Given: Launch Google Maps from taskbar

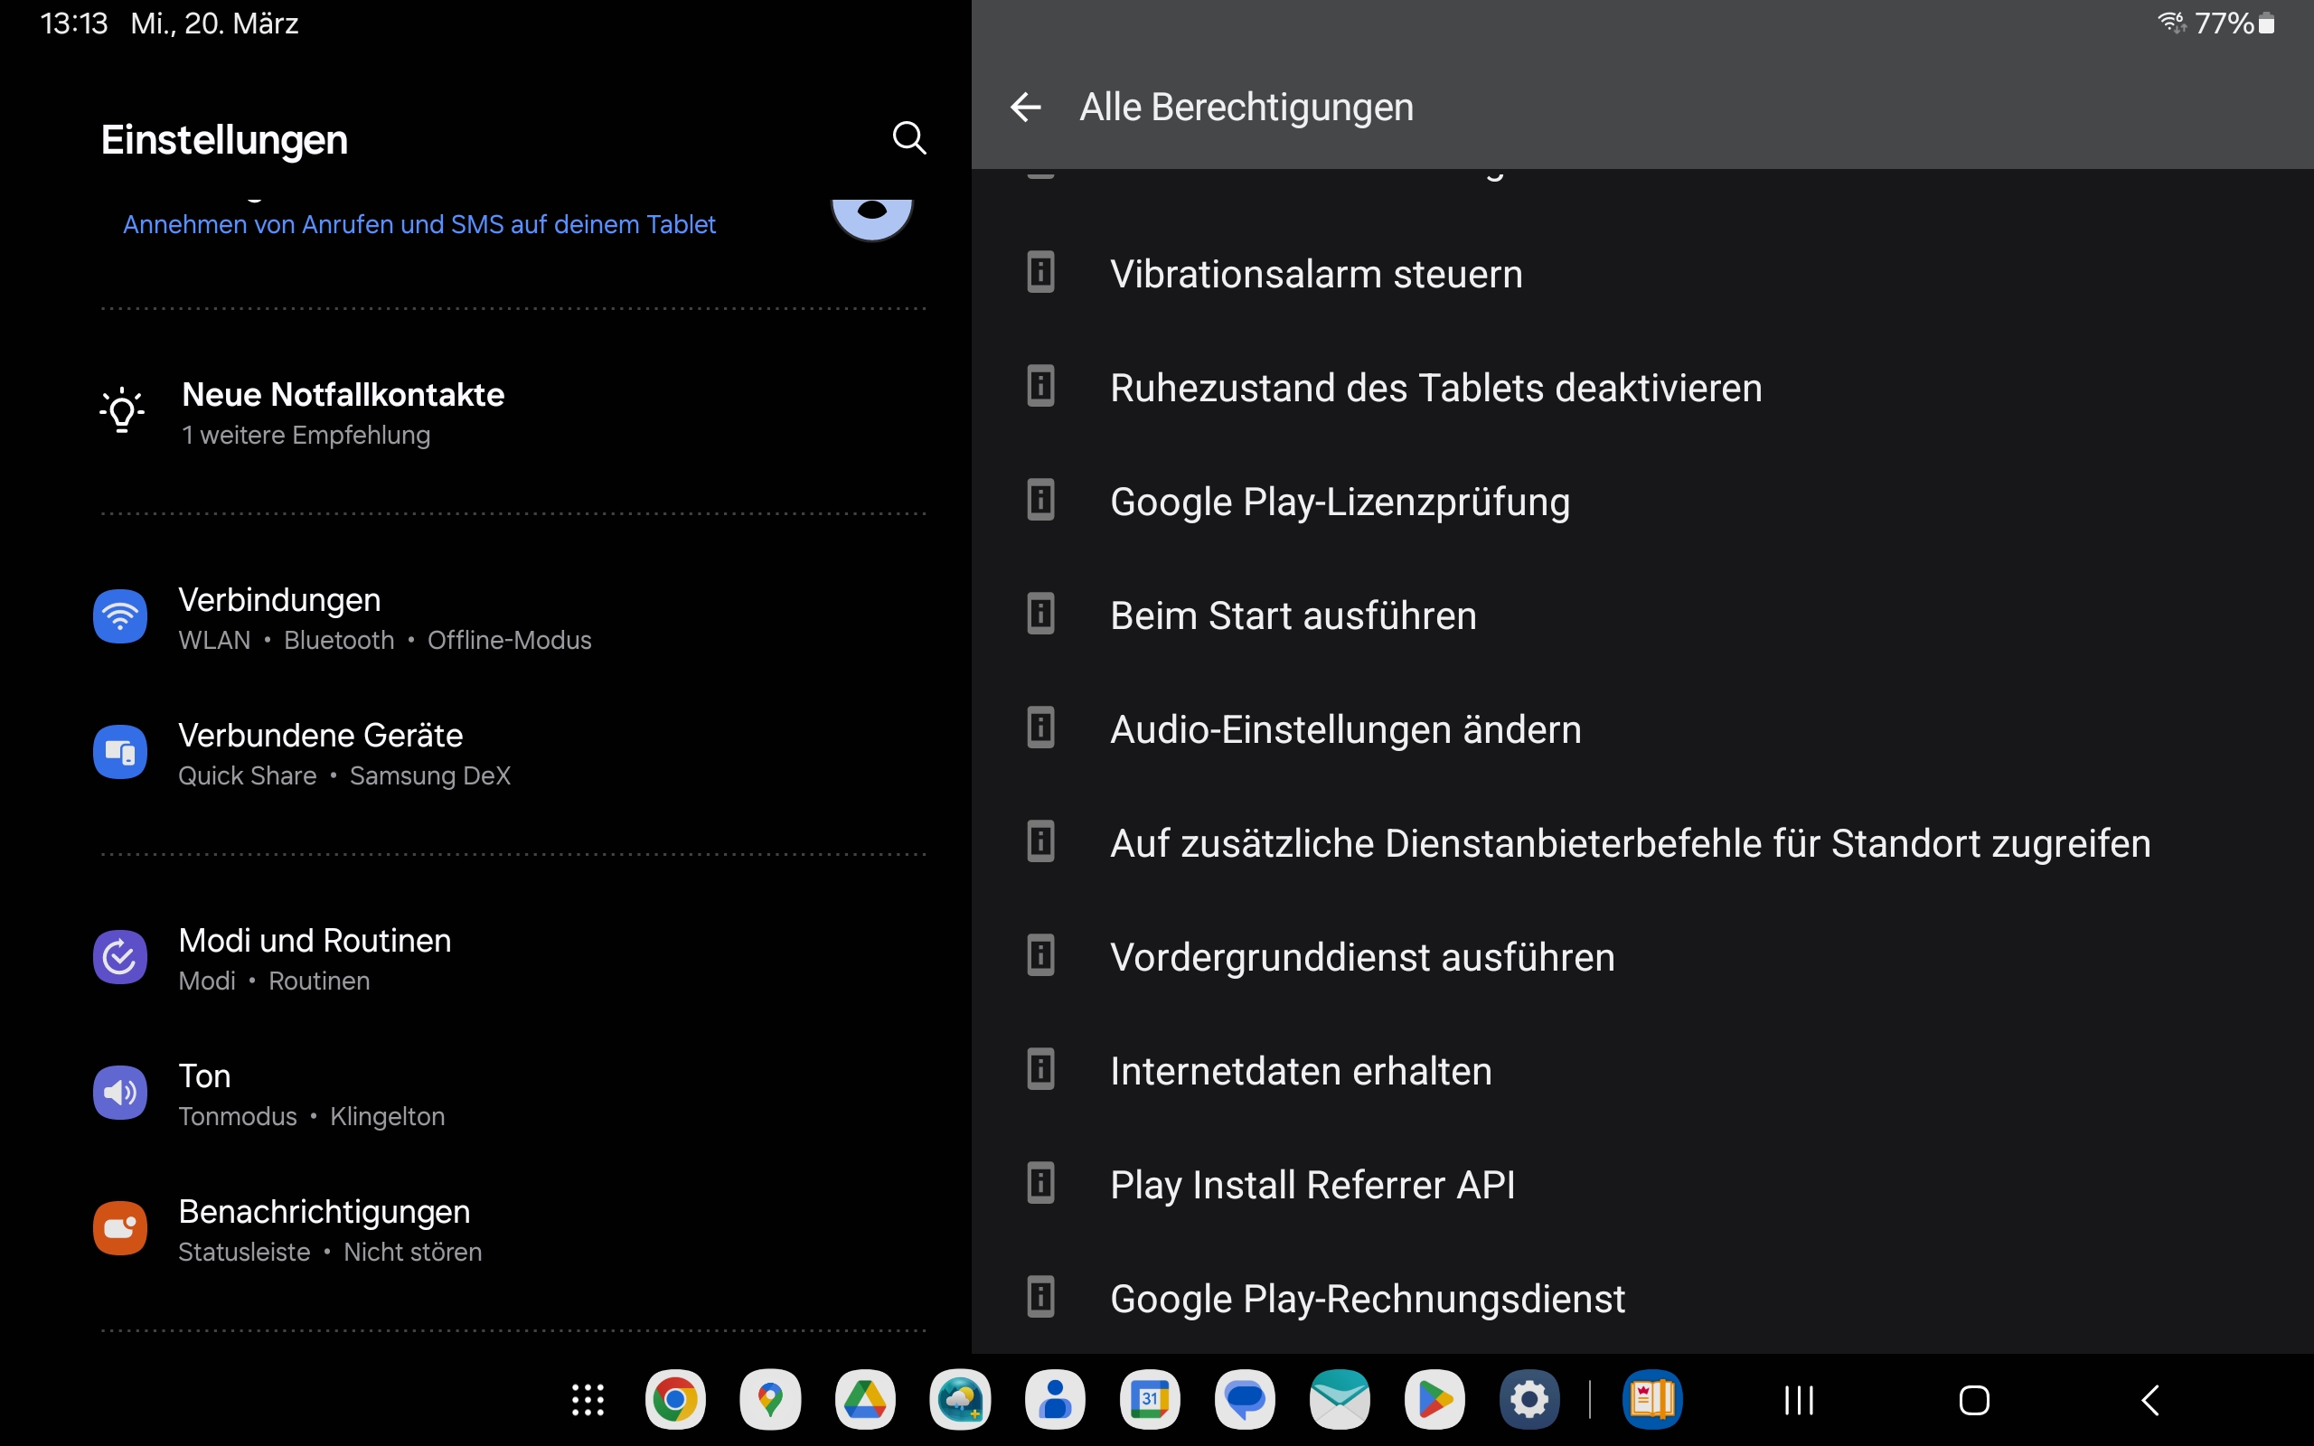Looking at the screenshot, I should tap(770, 1400).
